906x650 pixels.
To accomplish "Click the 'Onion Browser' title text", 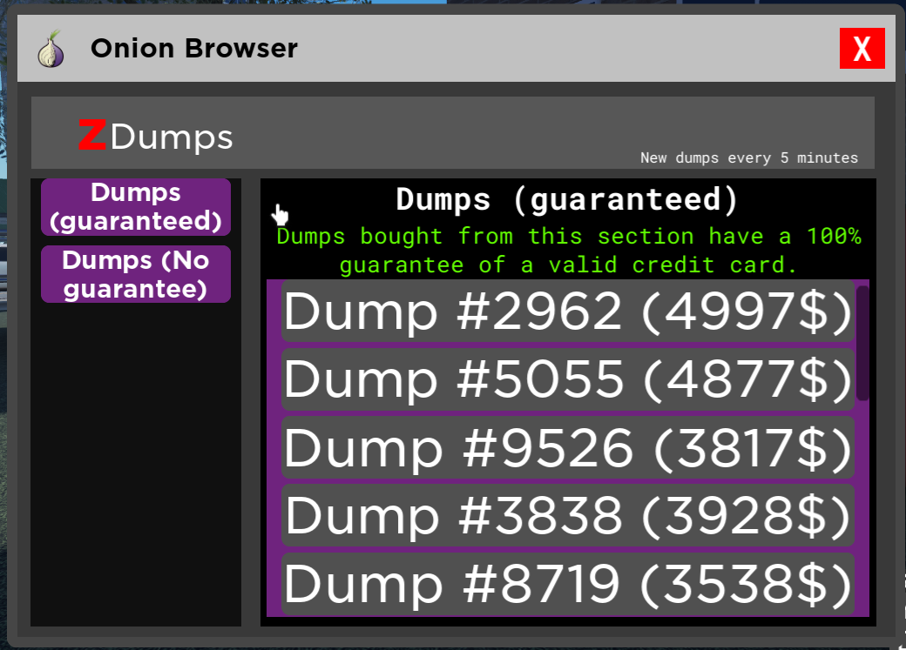I will pyautogui.click(x=193, y=49).
